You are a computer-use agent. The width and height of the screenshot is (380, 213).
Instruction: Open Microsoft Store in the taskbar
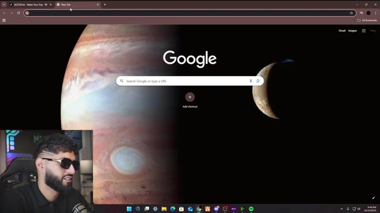pyautogui.click(x=181, y=209)
